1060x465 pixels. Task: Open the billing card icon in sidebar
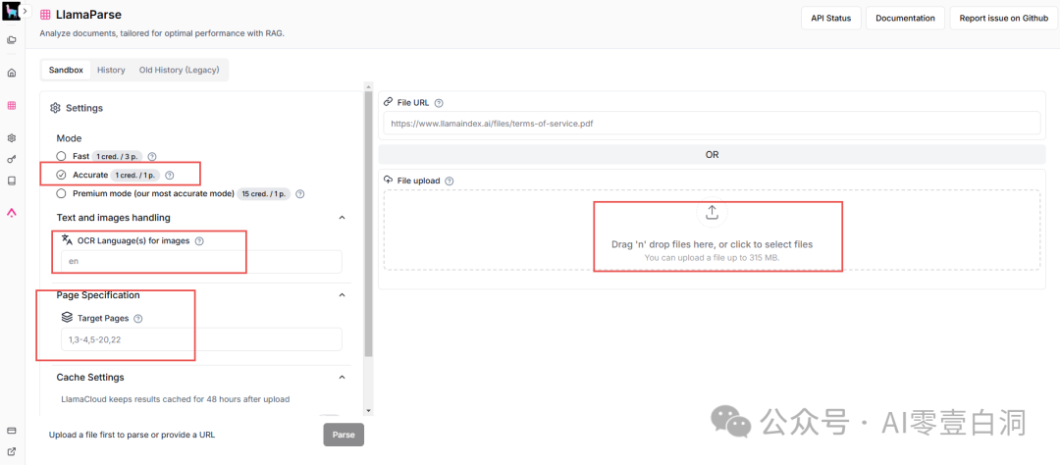click(x=12, y=431)
